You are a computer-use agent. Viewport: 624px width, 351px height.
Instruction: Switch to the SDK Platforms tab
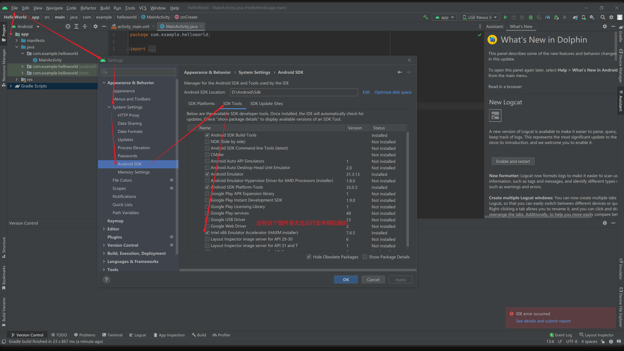coord(201,104)
